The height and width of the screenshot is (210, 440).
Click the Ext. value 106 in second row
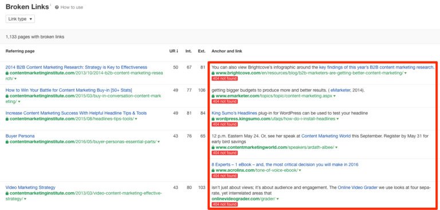(x=202, y=90)
